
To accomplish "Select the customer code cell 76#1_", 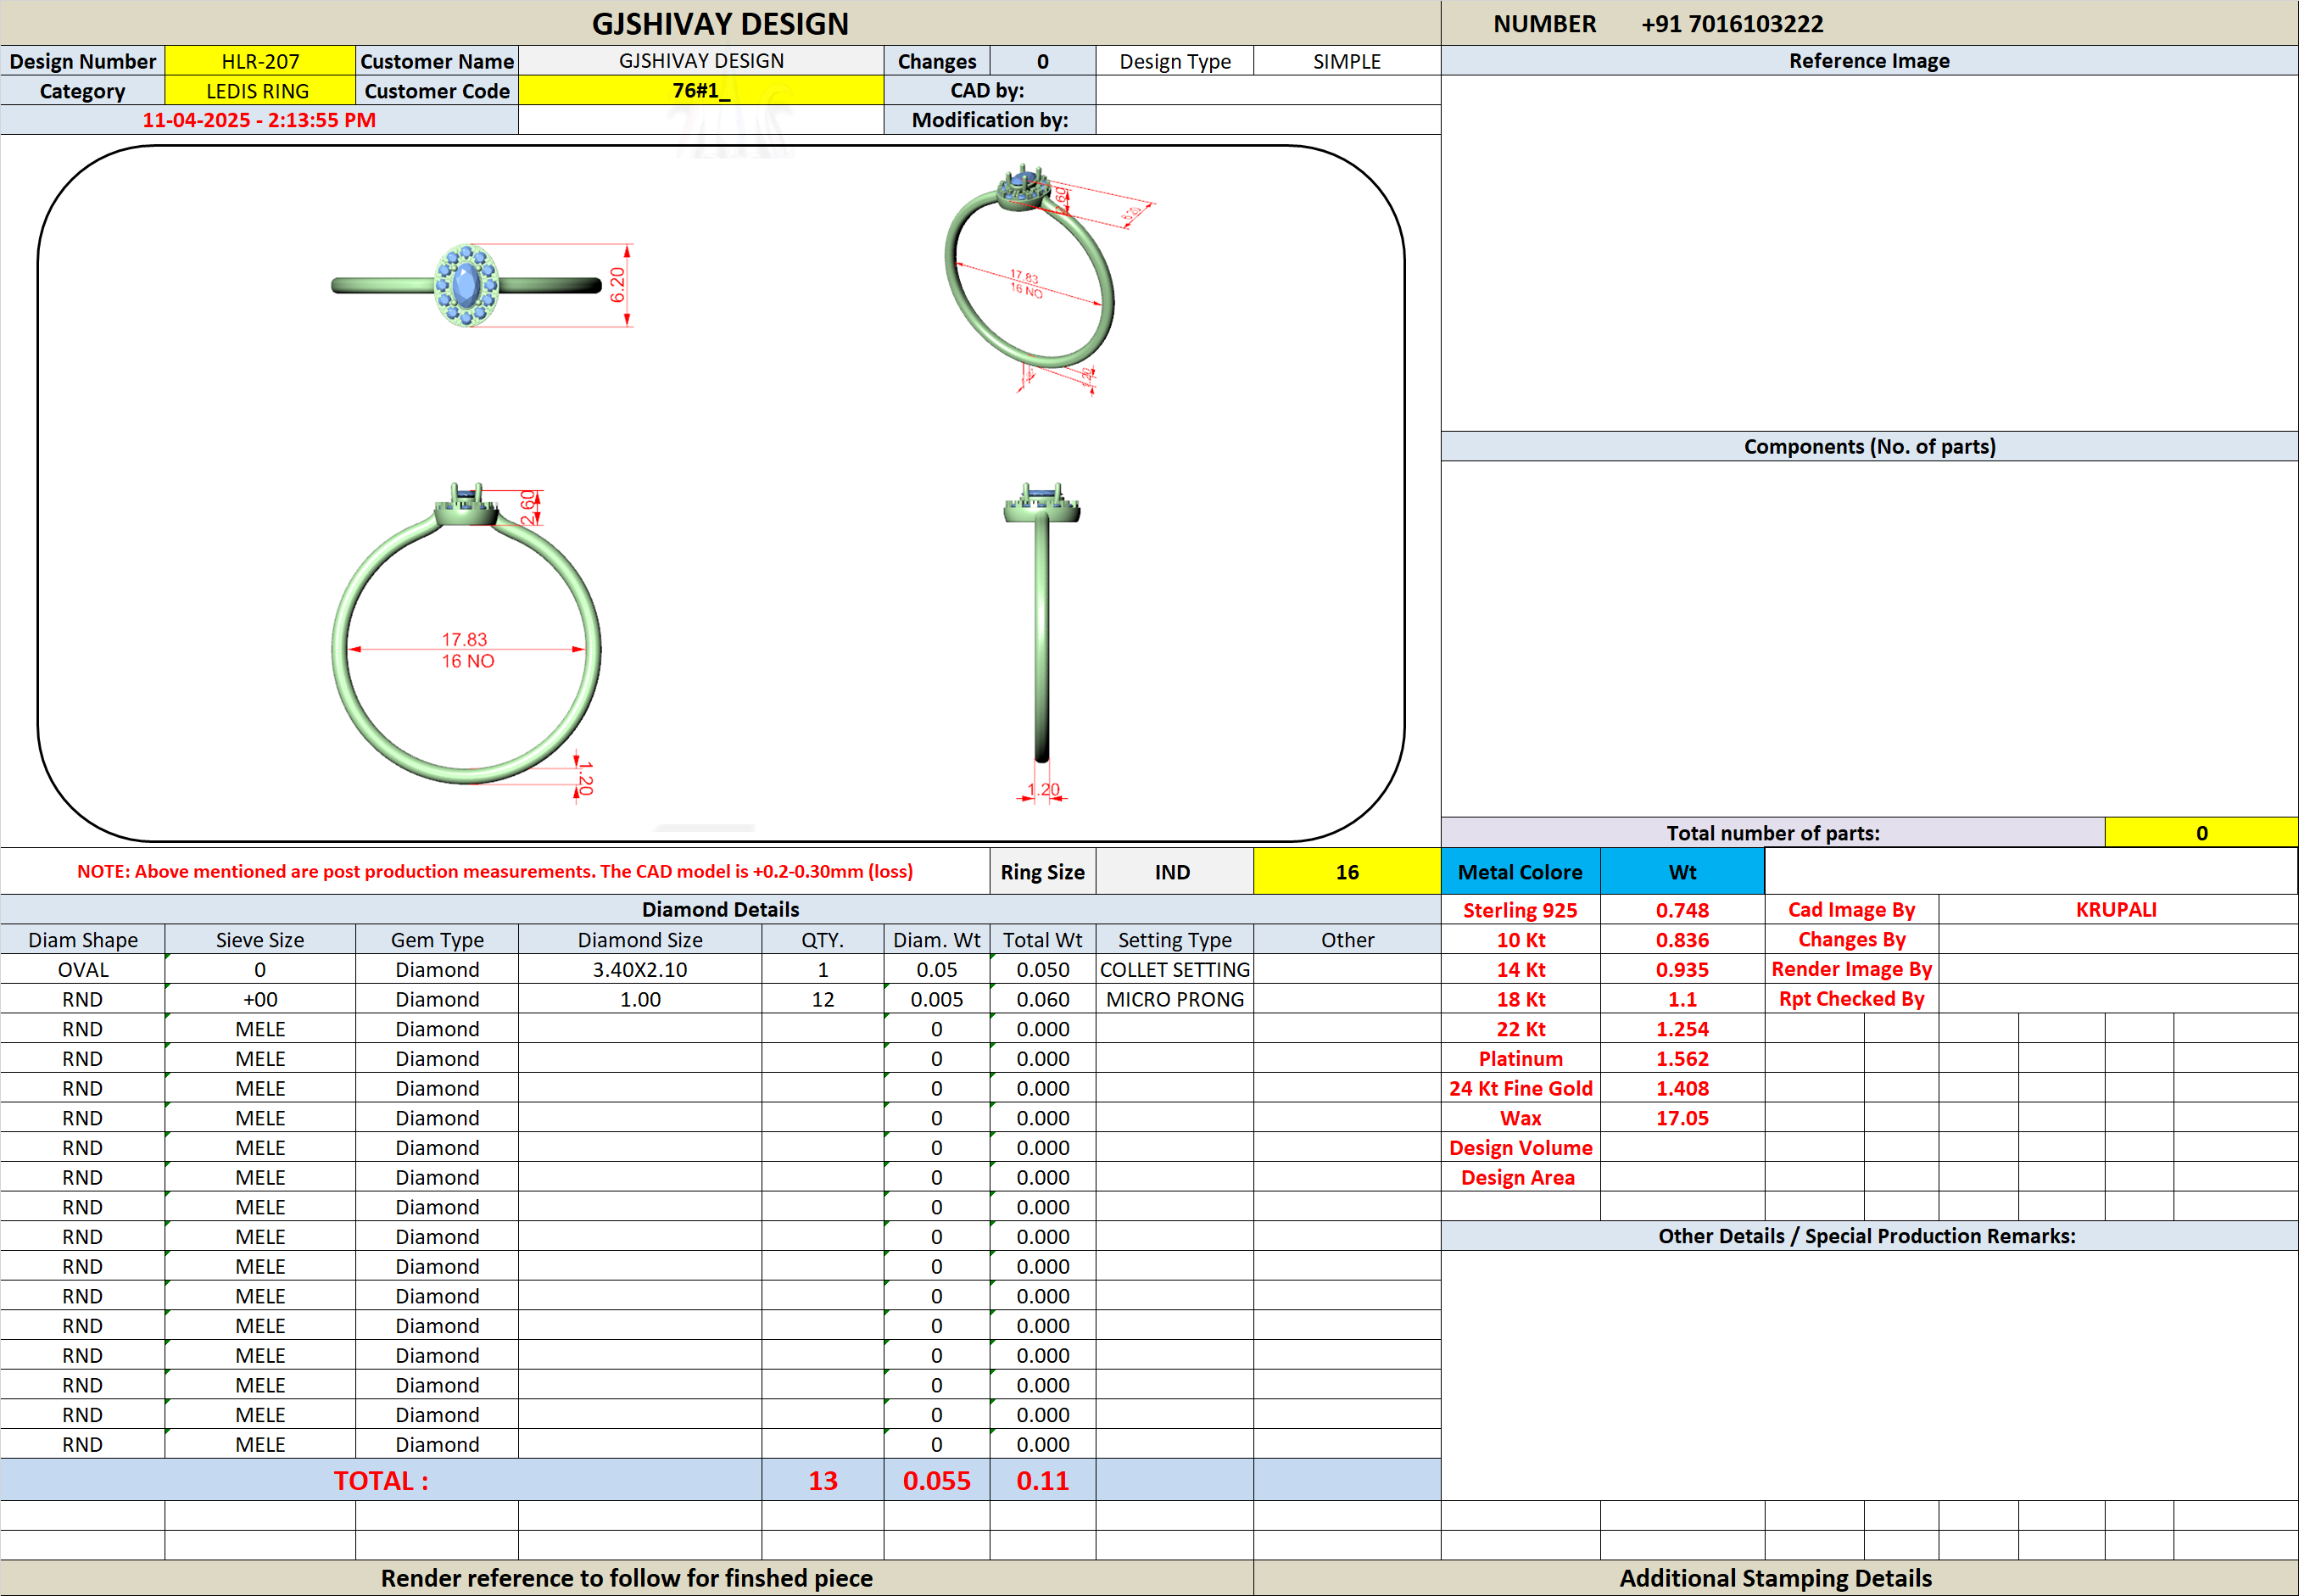I will 701,91.
